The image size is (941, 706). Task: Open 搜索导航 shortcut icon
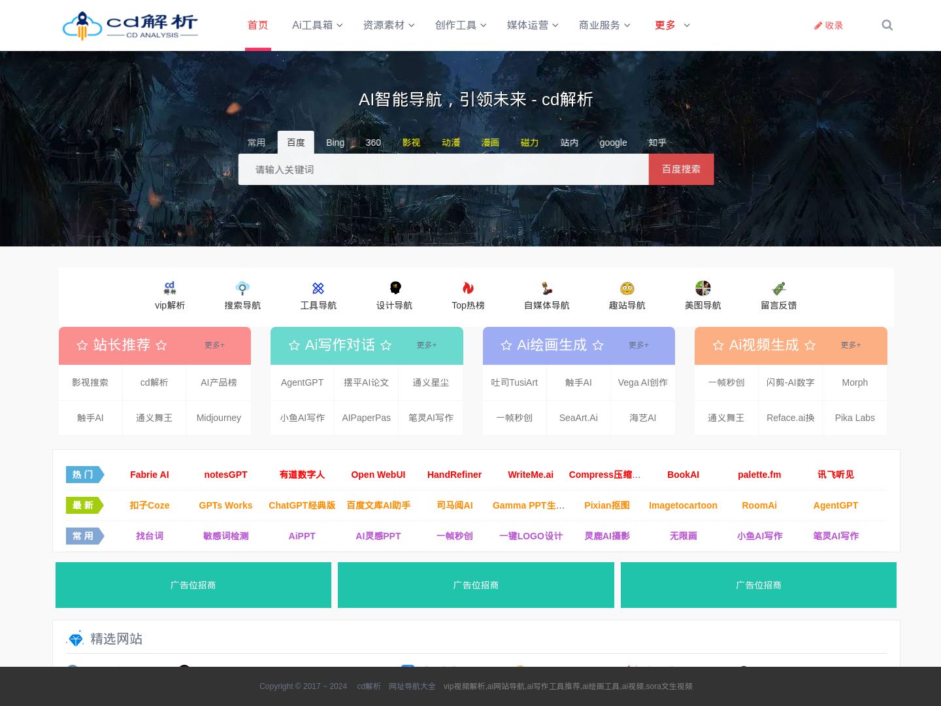242,288
